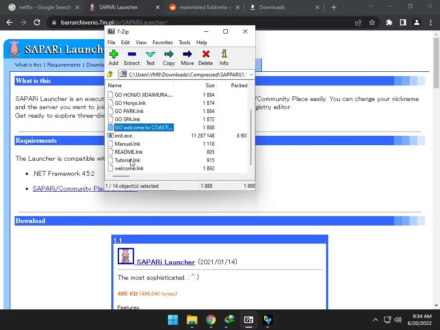Click the inst.exe application file icon
The width and height of the screenshot is (440, 330).
tap(110, 135)
